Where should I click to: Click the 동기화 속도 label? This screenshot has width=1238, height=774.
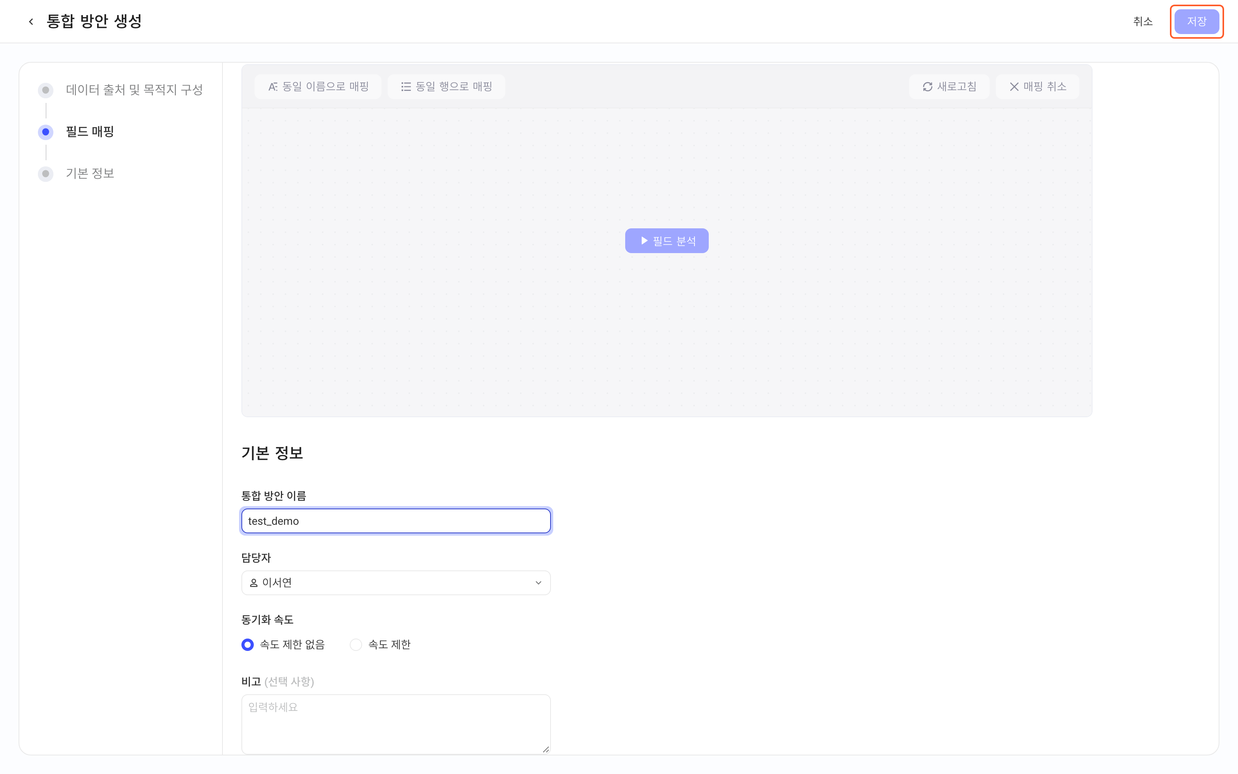pyautogui.click(x=268, y=620)
